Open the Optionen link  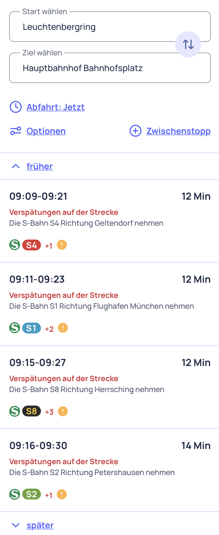tap(46, 131)
